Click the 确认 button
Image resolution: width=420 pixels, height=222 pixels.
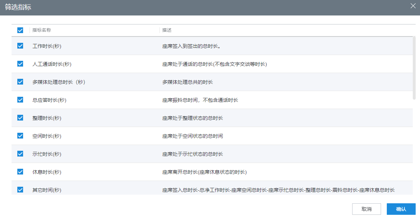click(401, 209)
